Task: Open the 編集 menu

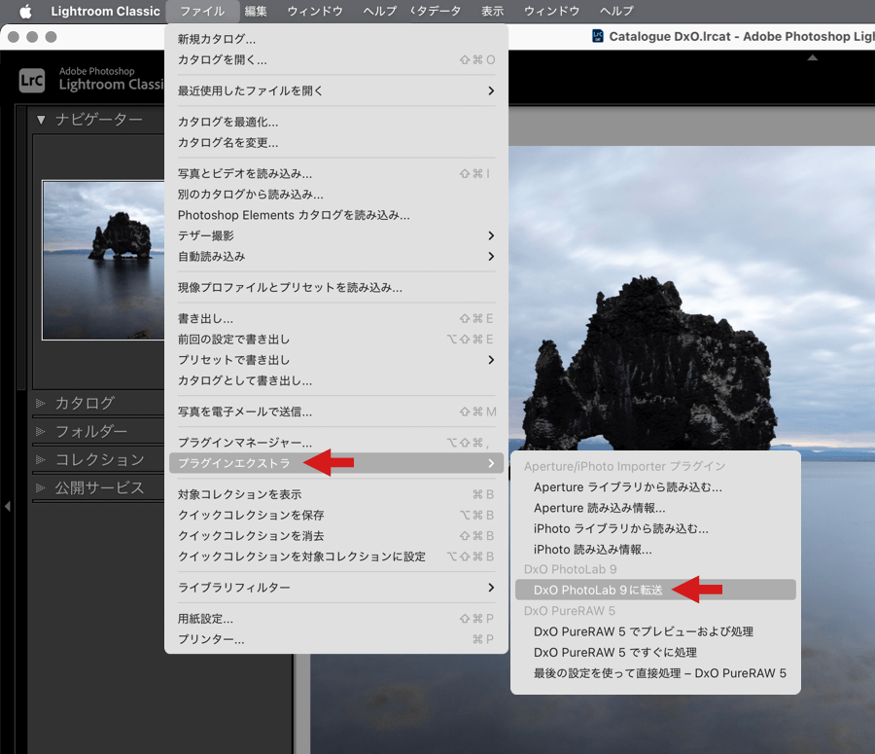Action: pyautogui.click(x=256, y=11)
